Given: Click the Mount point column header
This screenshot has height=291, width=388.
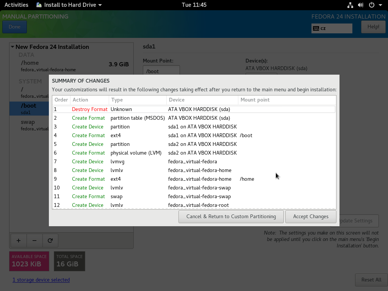Looking at the screenshot, I should click(x=287, y=100).
